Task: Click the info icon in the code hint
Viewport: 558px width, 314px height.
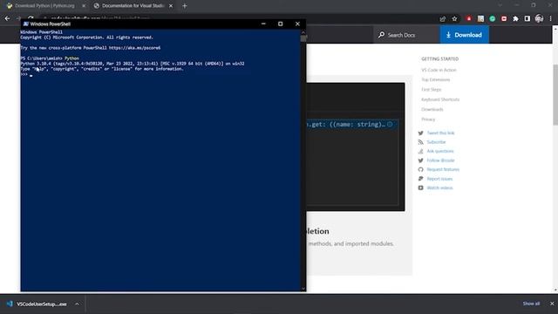Action: point(390,124)
